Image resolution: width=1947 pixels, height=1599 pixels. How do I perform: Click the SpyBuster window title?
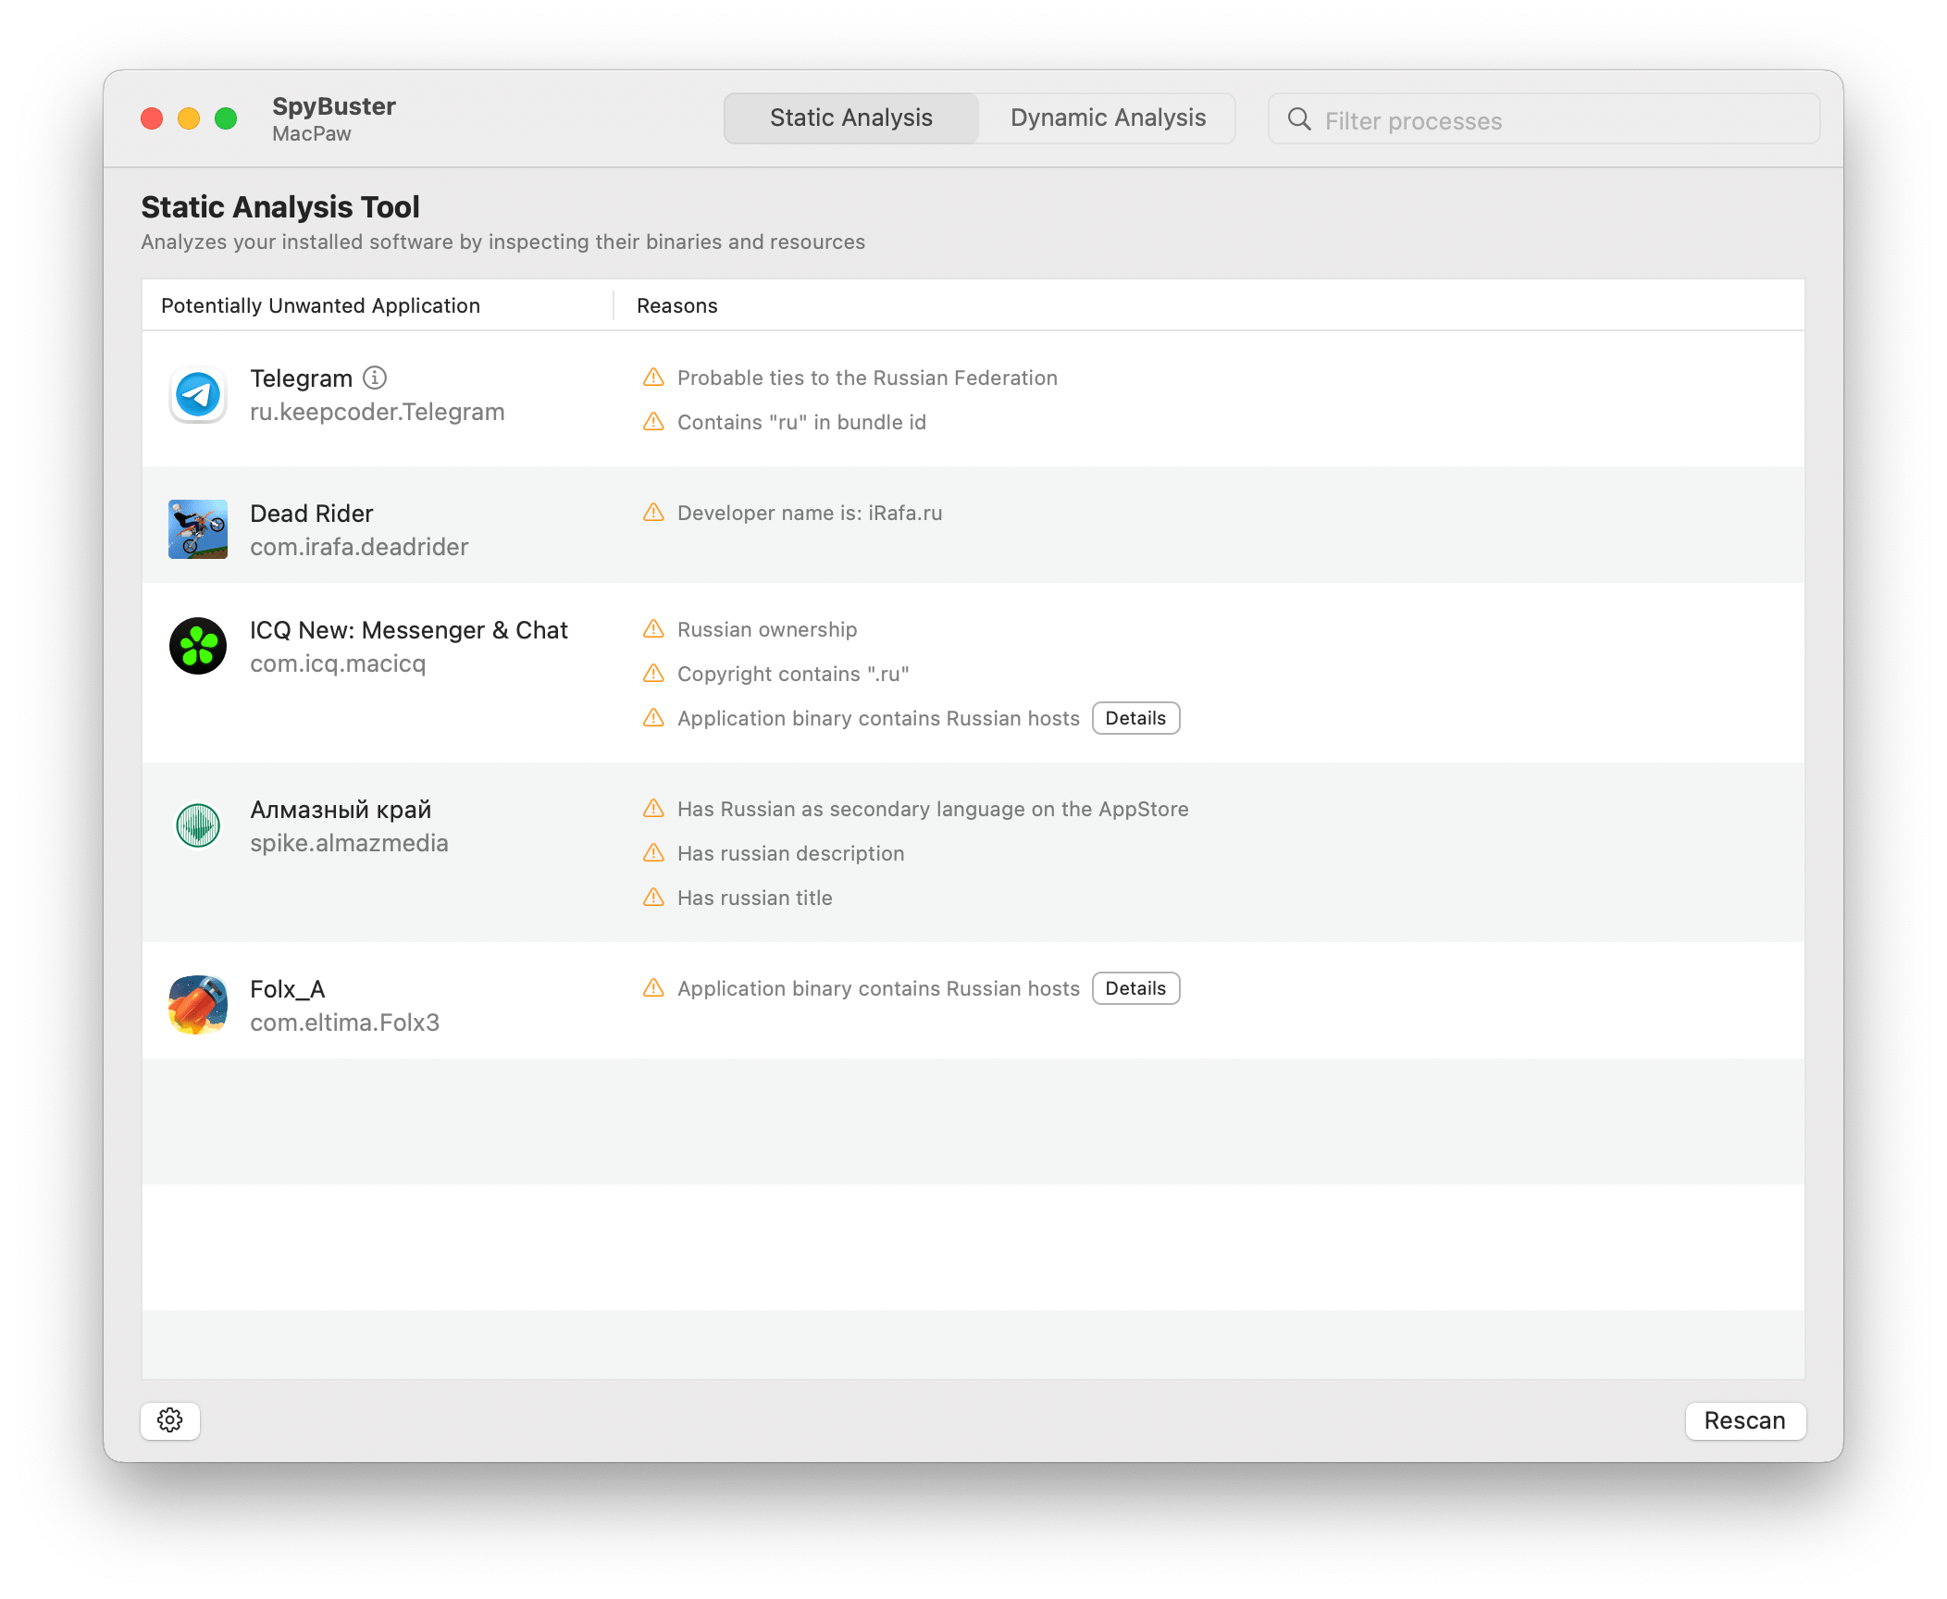tap(334, 105)
